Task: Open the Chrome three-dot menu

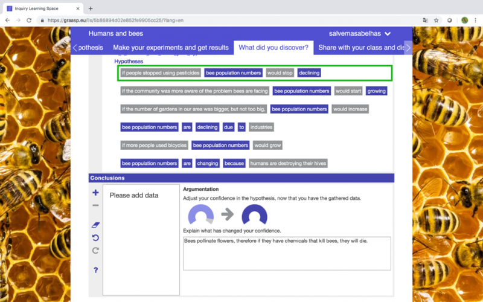Action: tap(475, 21)
